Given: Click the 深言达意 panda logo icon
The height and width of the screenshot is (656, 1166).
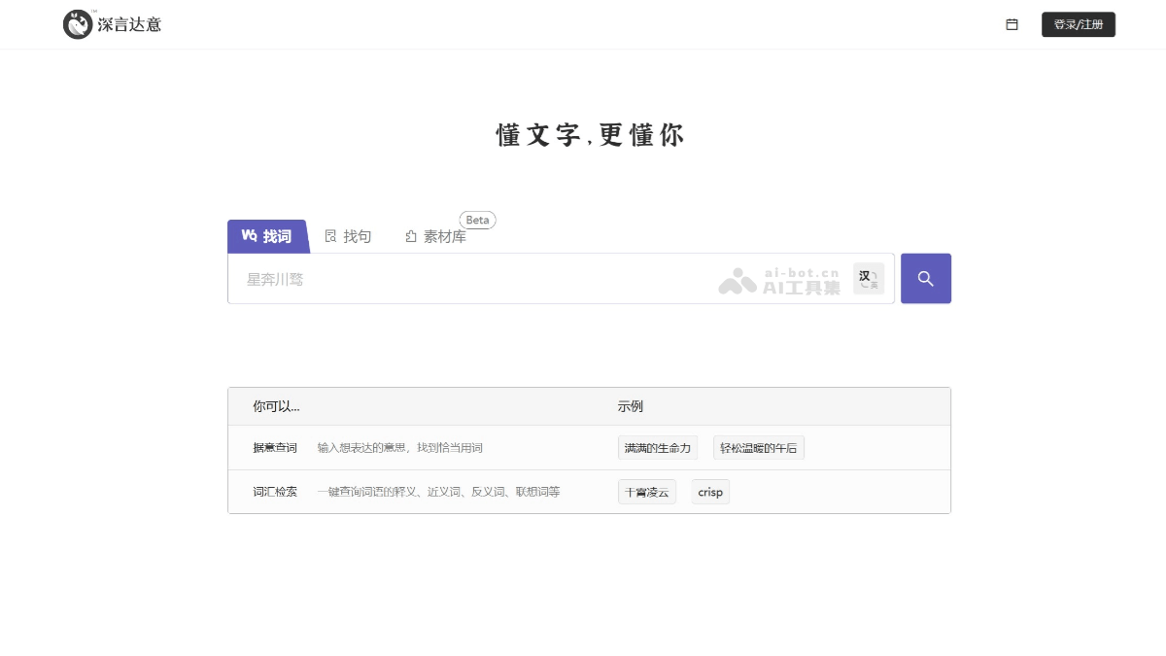Looking at the screenshot, I should click(x=77, y=23).
